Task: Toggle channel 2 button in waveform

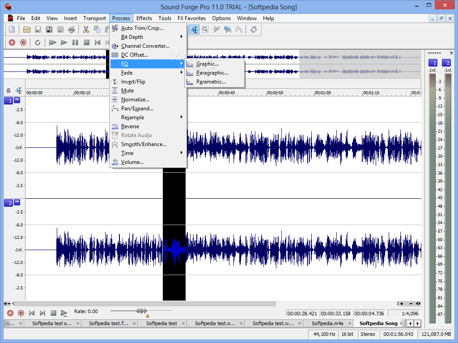Action: [x=8, y=203]
